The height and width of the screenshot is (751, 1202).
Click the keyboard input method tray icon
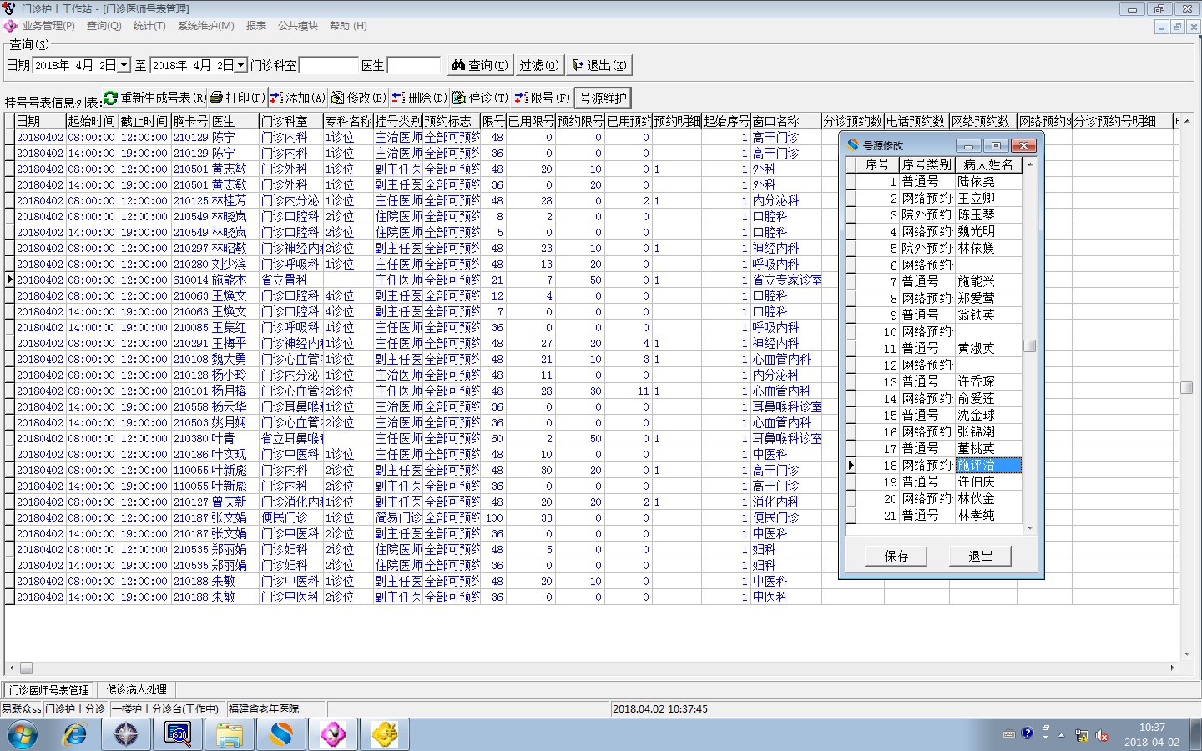(1009, 734)
